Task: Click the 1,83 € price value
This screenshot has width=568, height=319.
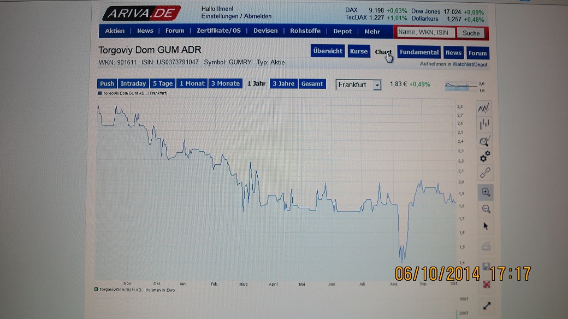Action: pos(398,85)
